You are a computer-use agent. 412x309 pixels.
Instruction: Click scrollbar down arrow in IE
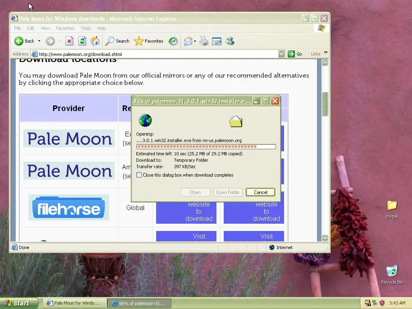[x=325, y=238]
